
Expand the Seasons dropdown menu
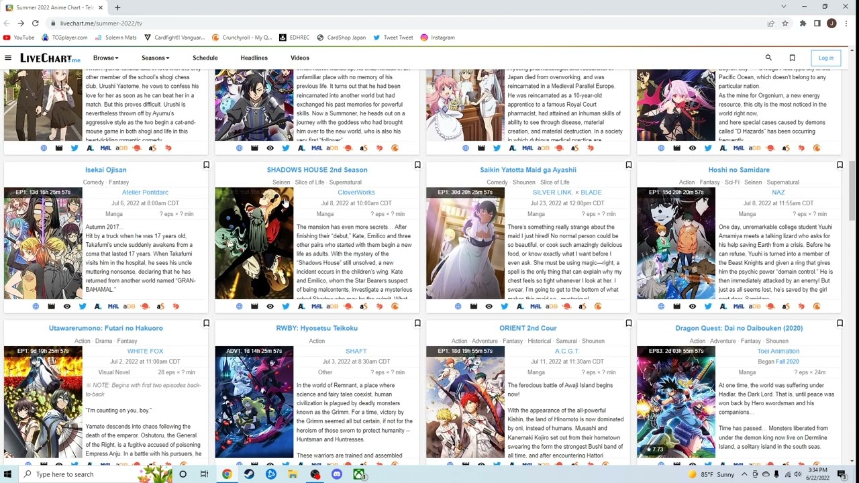tap(155, 58)
